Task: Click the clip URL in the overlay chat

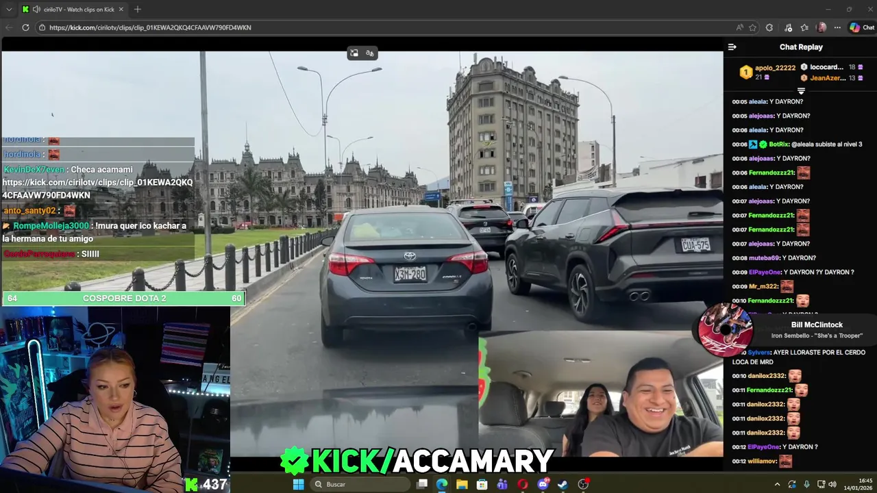Action: click(97, 189)
